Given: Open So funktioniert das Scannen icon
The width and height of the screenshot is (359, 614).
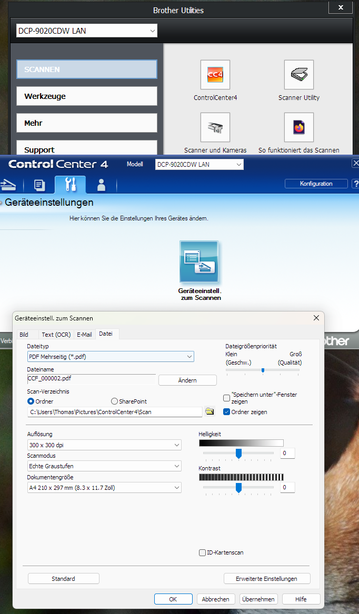Looking at the screenshot, I should pyautogui.click(x=298, y=127).
